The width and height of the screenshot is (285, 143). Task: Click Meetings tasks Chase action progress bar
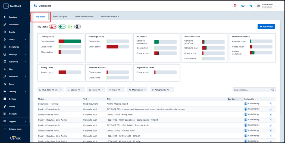click(118, 47)
